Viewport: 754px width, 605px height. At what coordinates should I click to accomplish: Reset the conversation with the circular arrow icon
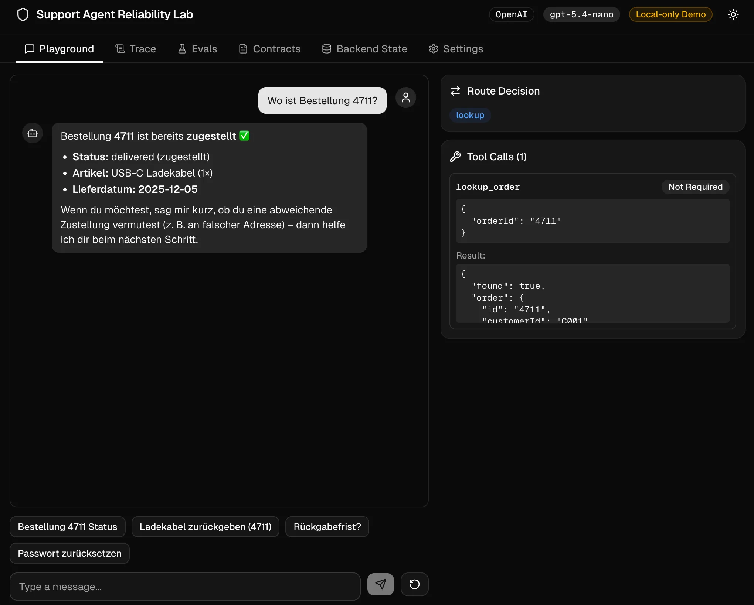tap(414, 585)
